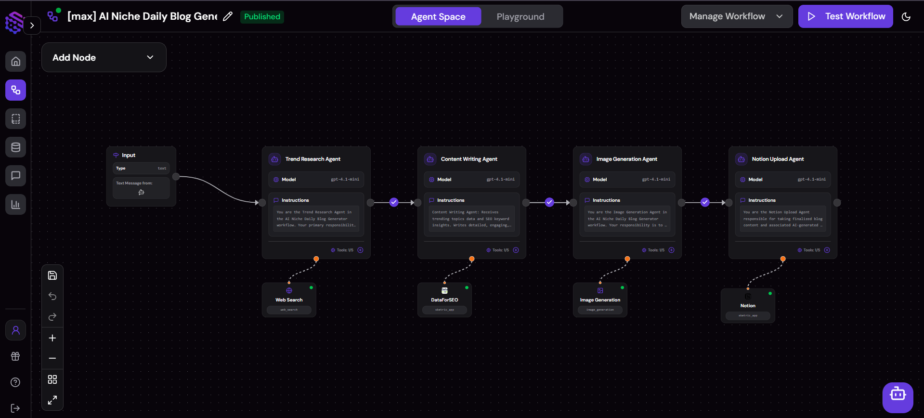This screenshot has height=418, width=924.
Task: Open the home icon in sidebar
Action: pyautogui.click(x=16, y=62)
